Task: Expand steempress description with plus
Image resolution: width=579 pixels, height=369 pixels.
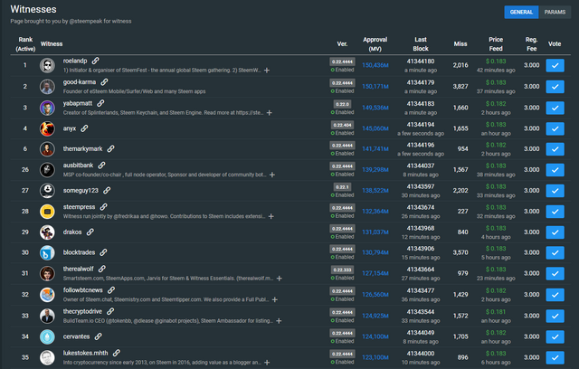Action: click(x=271, y=216)
